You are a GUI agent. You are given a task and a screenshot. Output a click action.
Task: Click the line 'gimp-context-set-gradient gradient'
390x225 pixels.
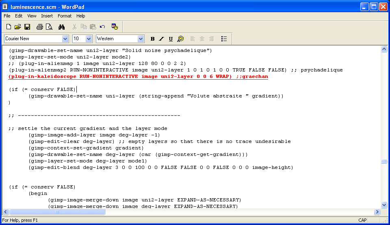coord(86,148)
